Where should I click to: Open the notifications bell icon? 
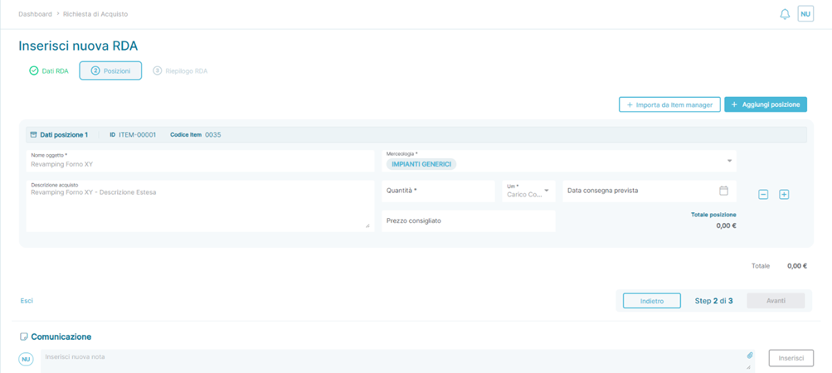tap(785, 14)
